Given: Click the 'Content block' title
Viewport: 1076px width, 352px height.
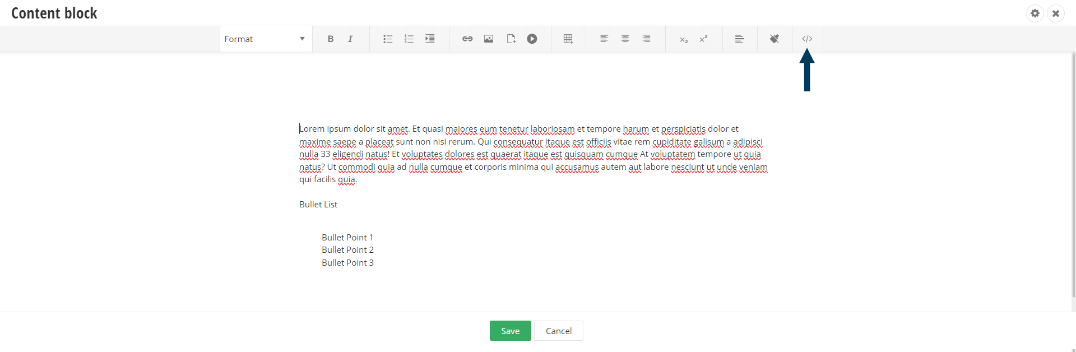Looking at the screenshot, I should (x=54, y=13).
